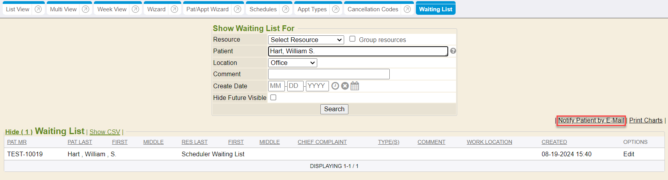Click the pop-out arrow beside Wizard tab
The image size is (668, 180).
[x=175, y=9]
